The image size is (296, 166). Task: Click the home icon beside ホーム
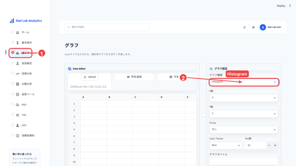(18, 32)
